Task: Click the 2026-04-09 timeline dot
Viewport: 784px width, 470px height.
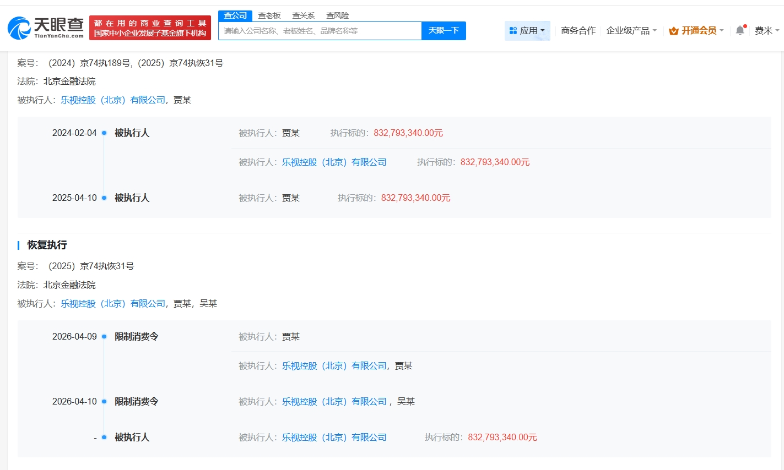Action: click(x=104, y=336)
